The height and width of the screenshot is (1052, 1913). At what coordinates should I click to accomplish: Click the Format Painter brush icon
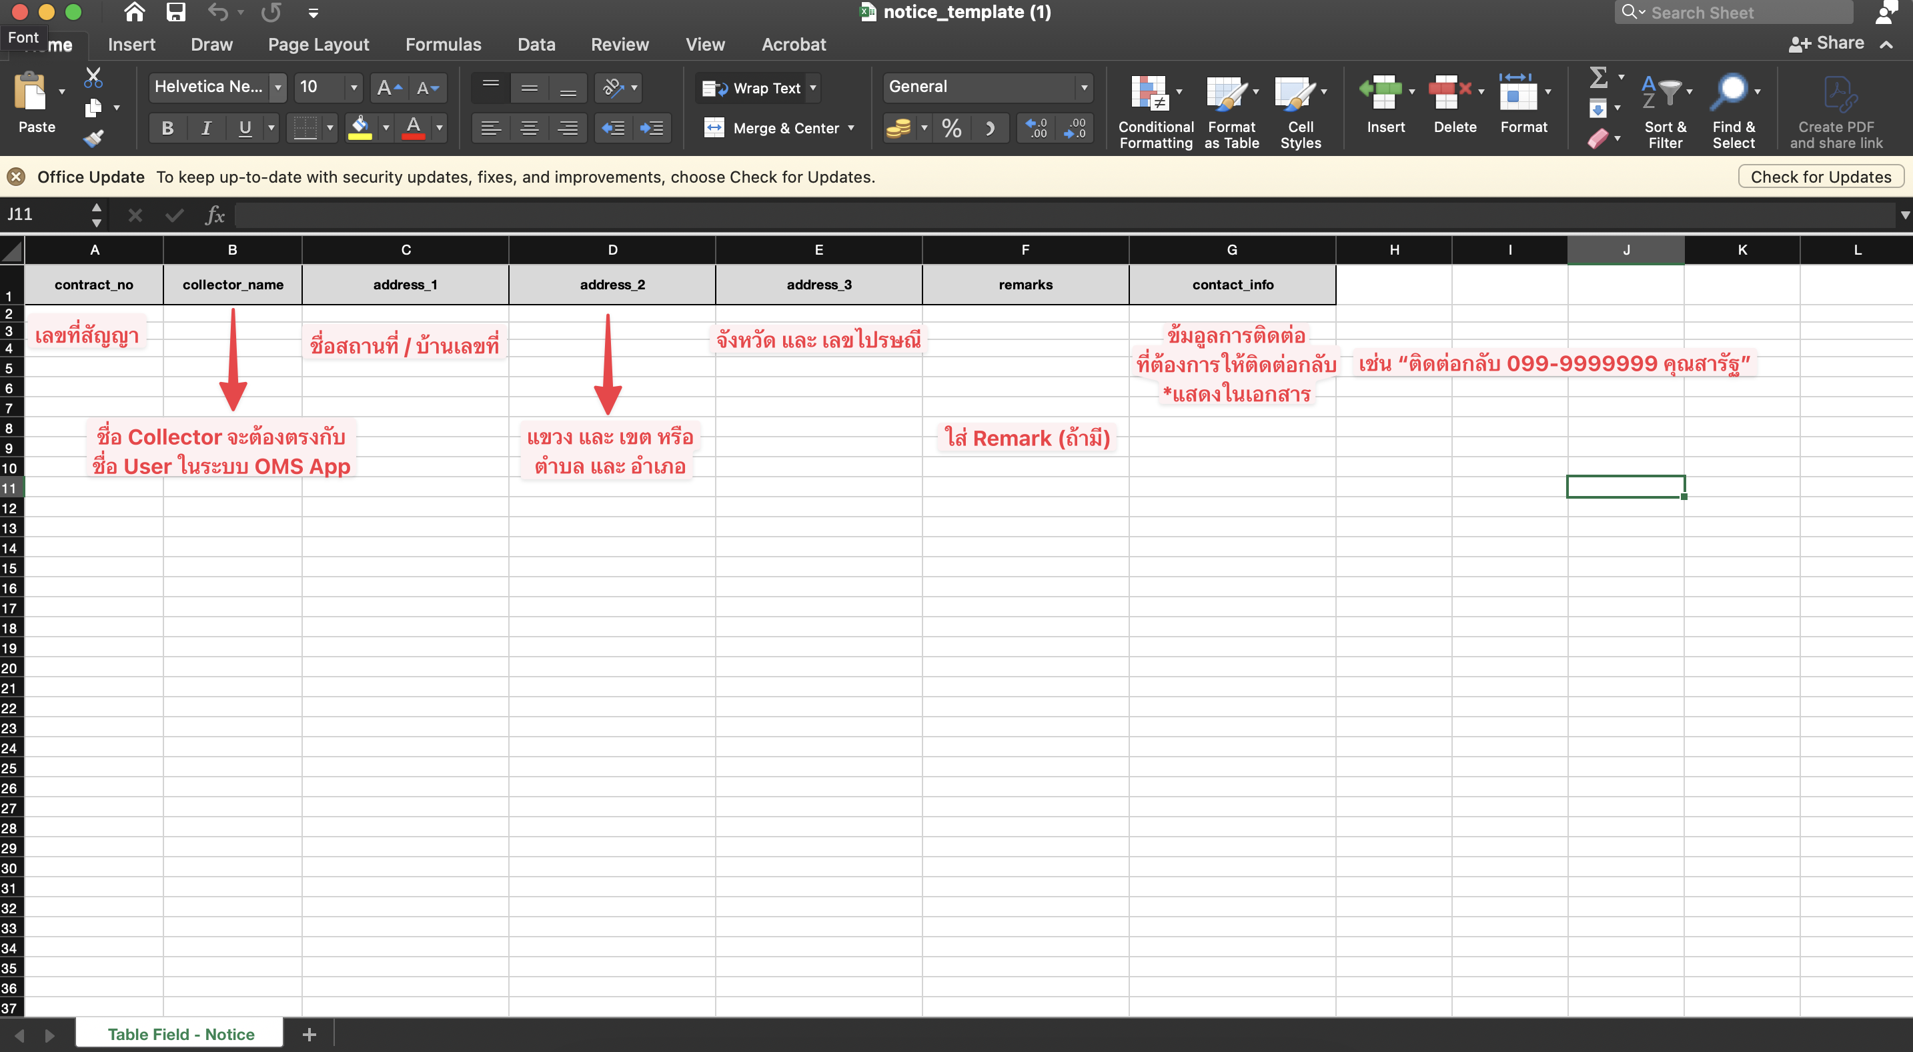click(93, 138)
